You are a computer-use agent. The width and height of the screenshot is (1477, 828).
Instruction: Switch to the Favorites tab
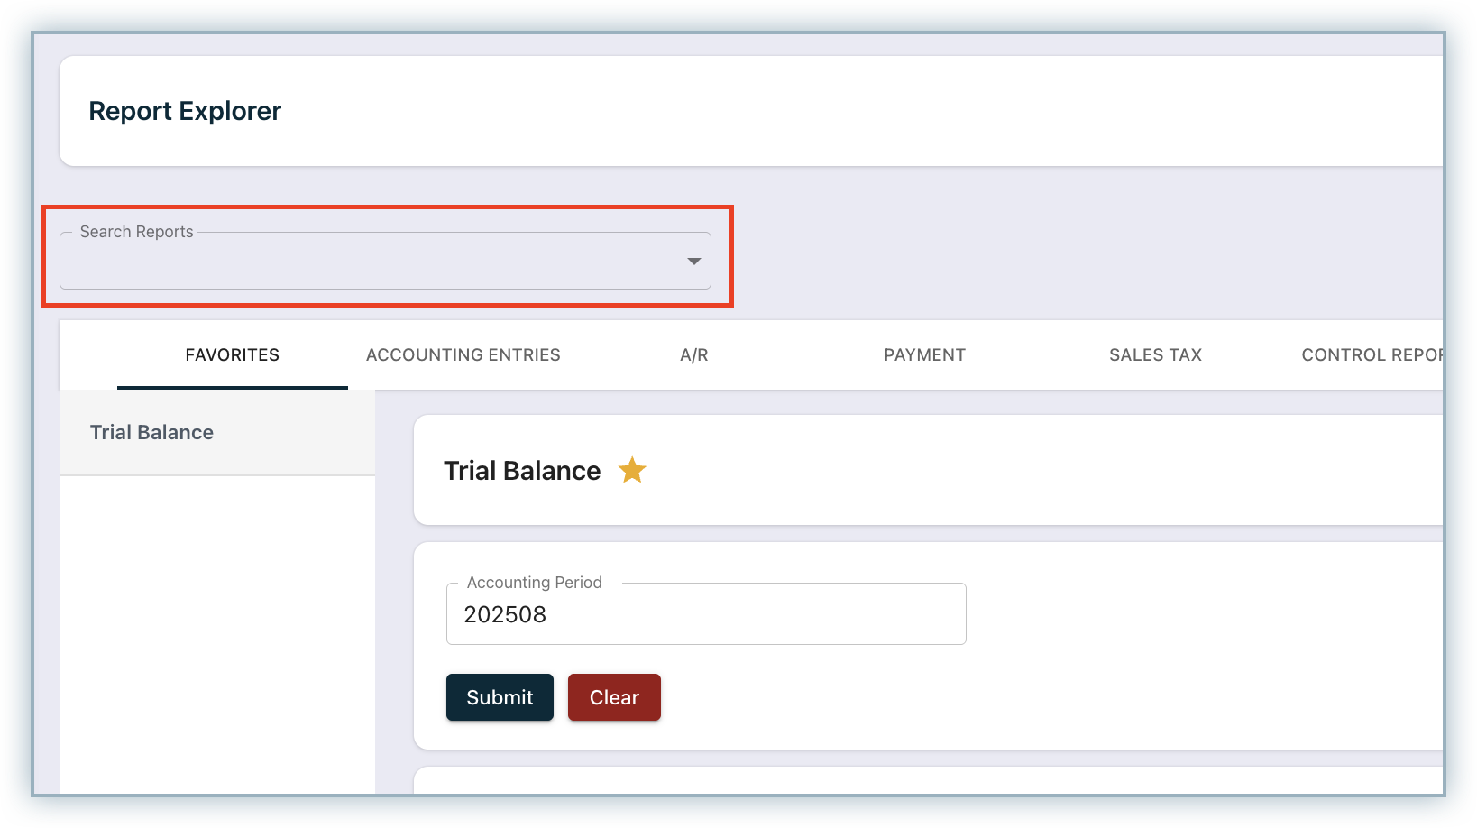click(x=232, y=355)
